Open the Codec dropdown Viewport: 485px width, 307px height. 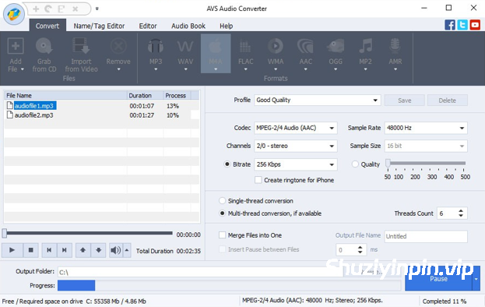pyautogui.click(x=295, y=128)
